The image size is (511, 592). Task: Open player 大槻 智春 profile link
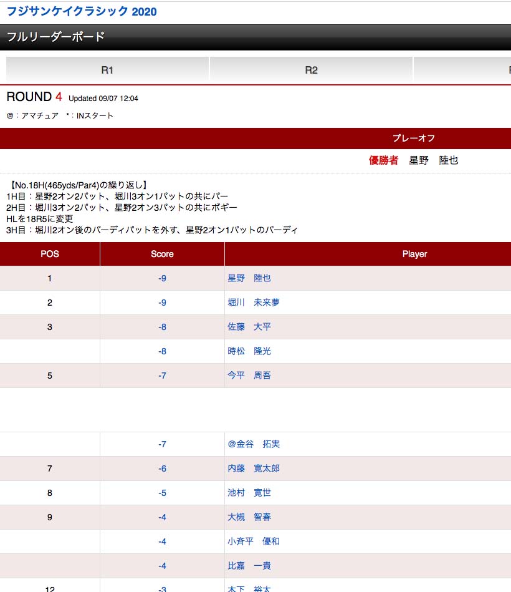(249, 517)
